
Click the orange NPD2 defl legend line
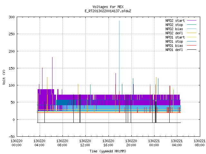coord(192,33)
